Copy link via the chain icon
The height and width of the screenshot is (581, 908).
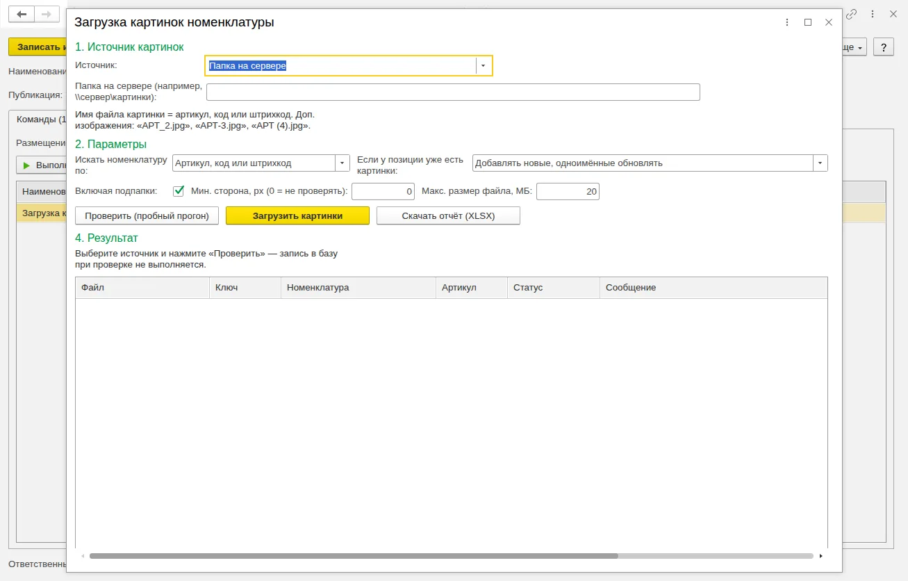pyautogui.click(x=851, y=14)
